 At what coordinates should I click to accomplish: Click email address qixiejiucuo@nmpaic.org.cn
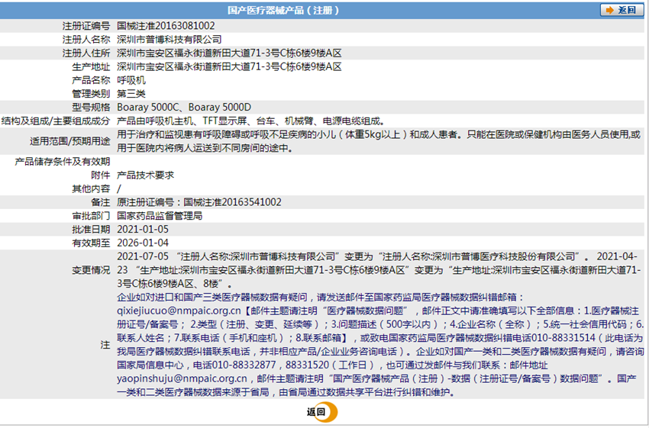click(x=179, y=311)
